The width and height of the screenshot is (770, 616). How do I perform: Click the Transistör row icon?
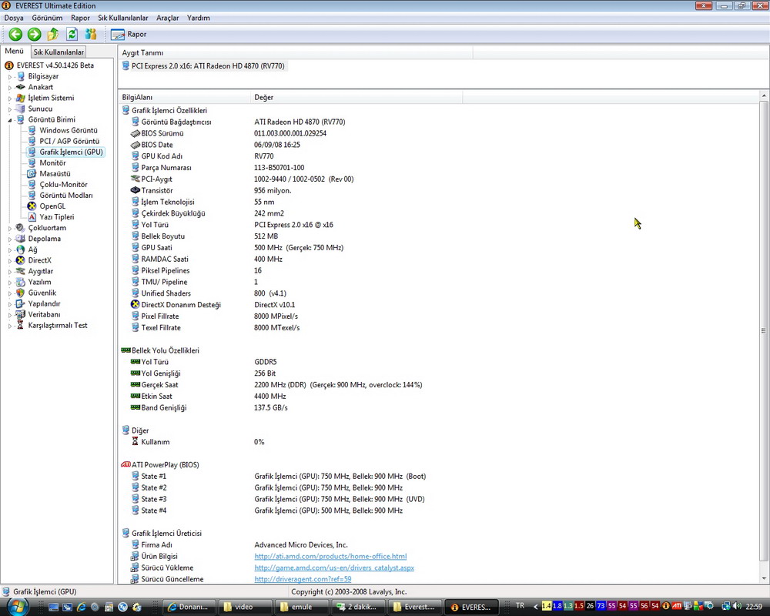point(136,191)
